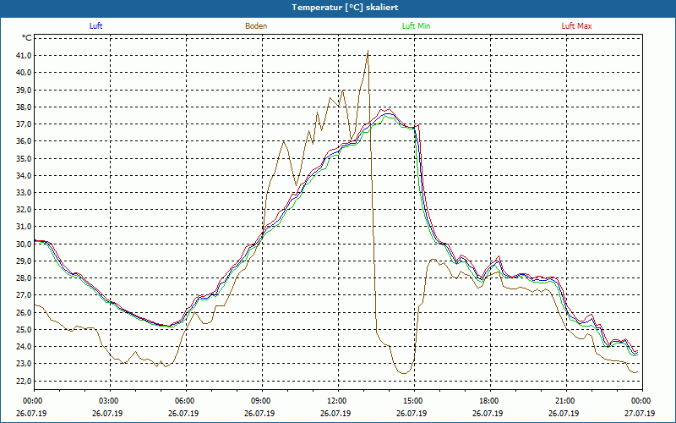Click the '37,0' y-axis value
Screen dimensions: 676x423
point(25,124)
